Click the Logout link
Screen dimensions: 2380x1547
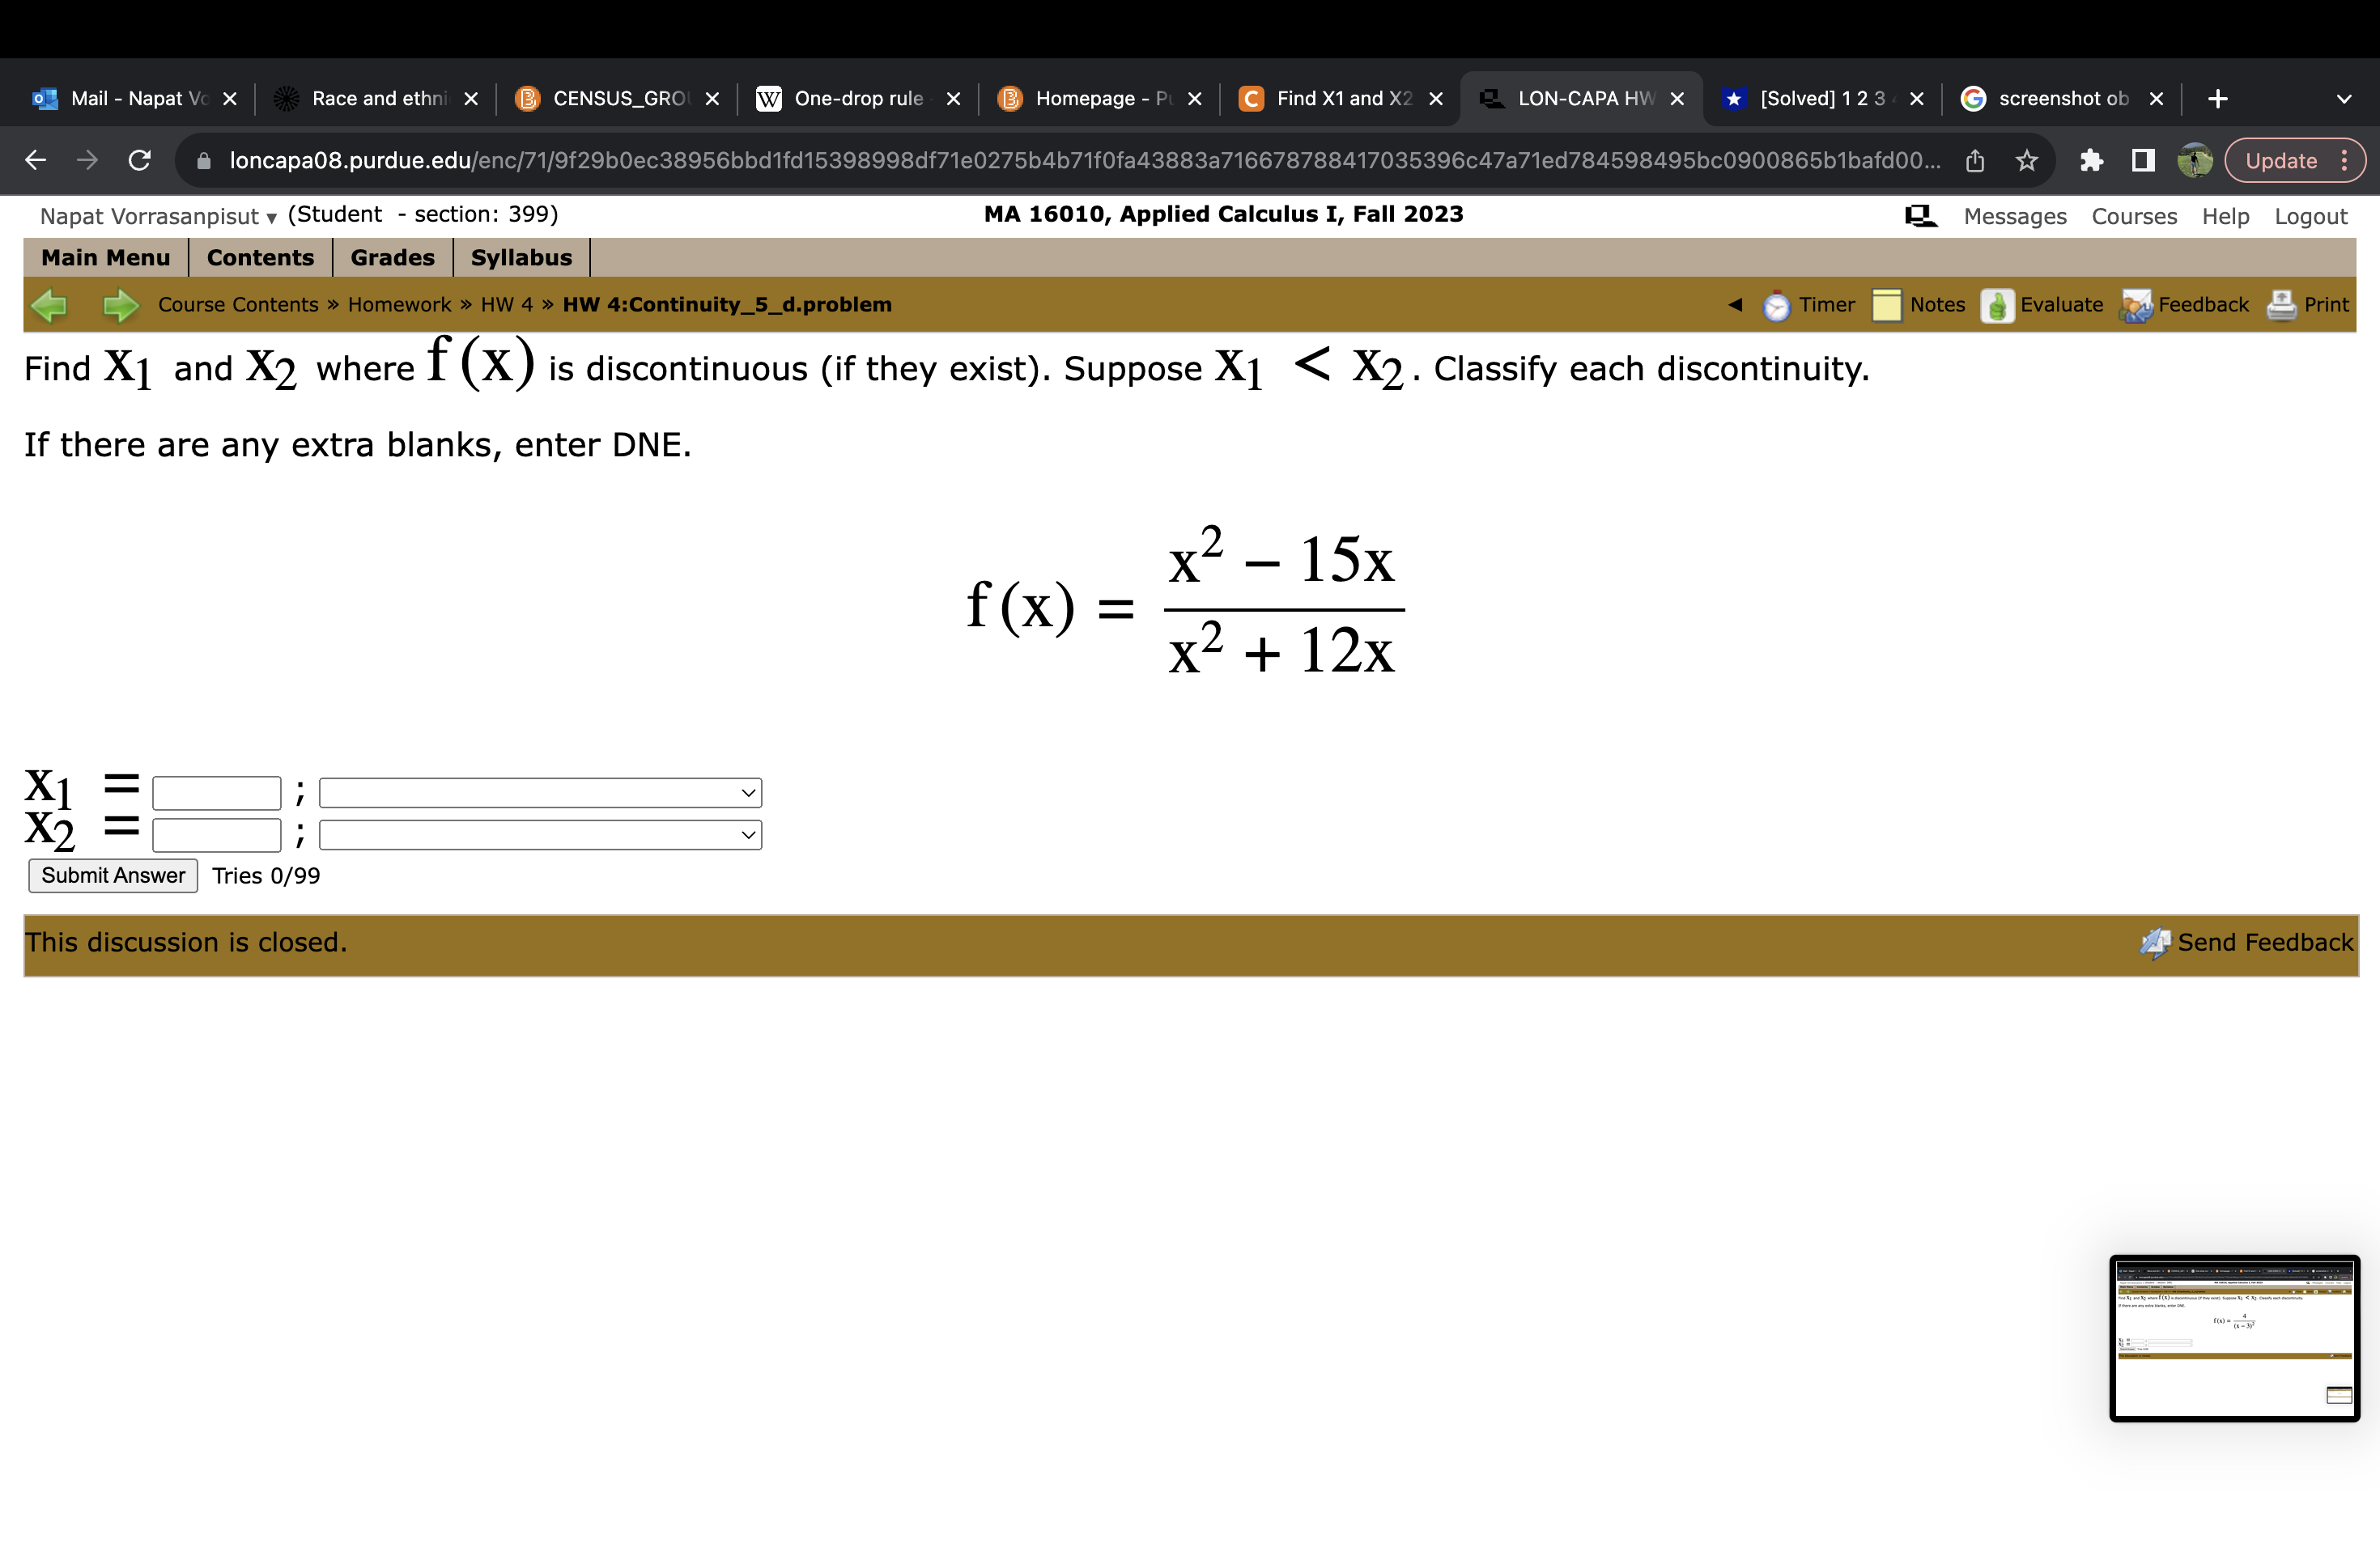pyautogui.click(x=2310, y=216)
